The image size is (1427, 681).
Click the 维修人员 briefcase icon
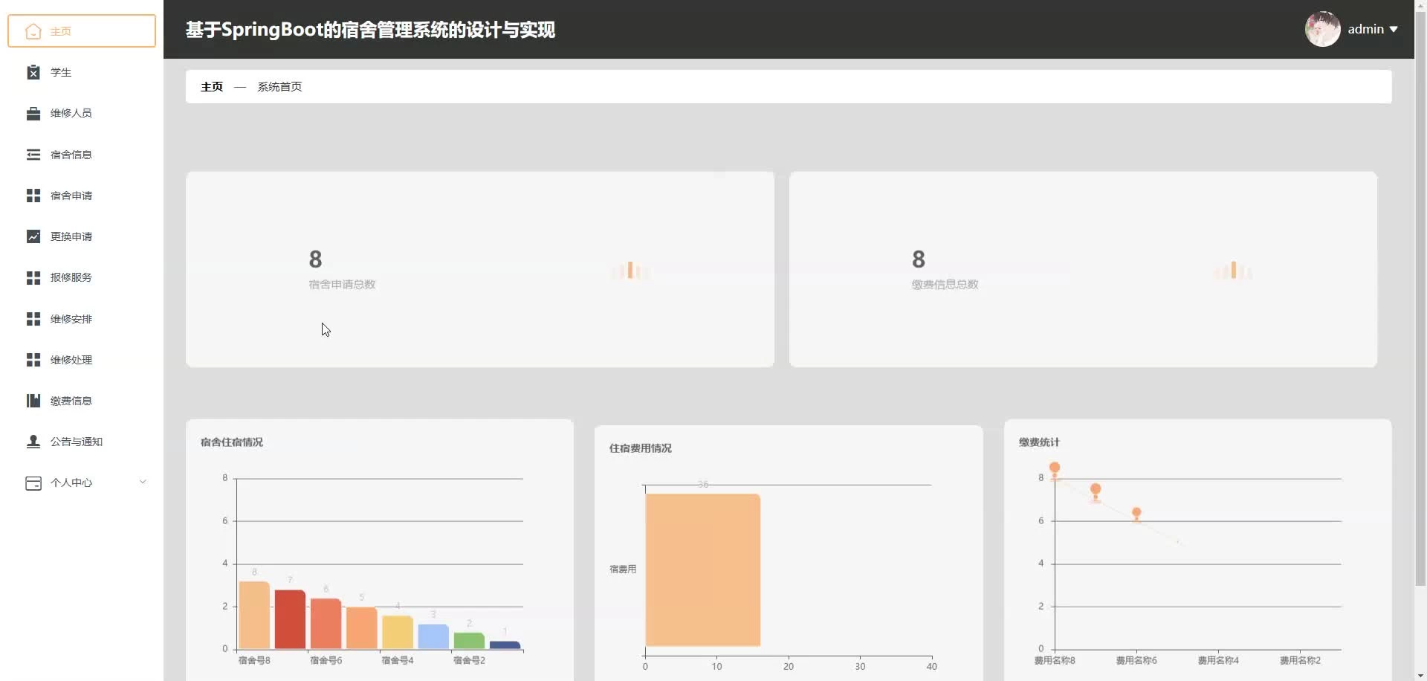33,113
